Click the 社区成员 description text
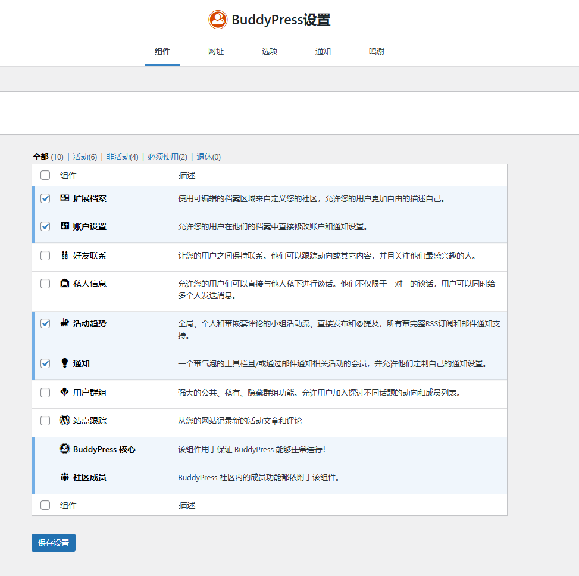The width and height of the screenshot is (579, 576). (259, 477)
